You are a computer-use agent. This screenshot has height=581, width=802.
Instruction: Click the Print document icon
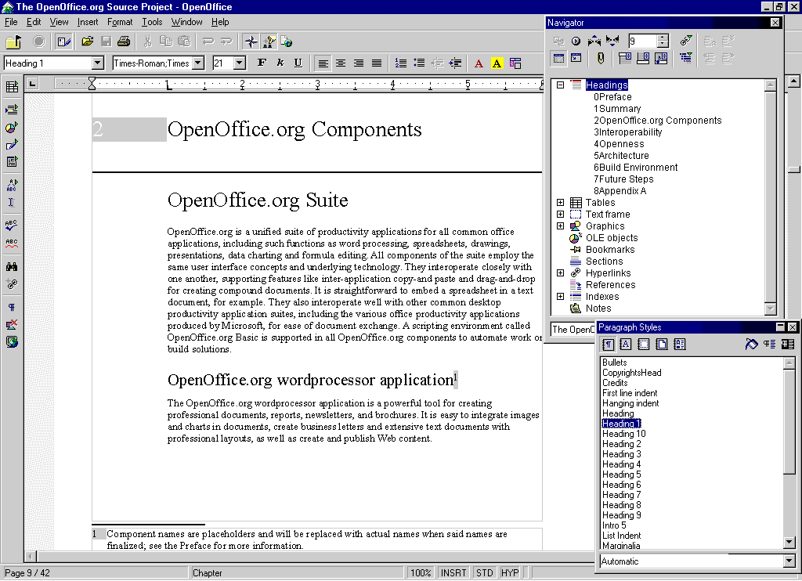124,41
